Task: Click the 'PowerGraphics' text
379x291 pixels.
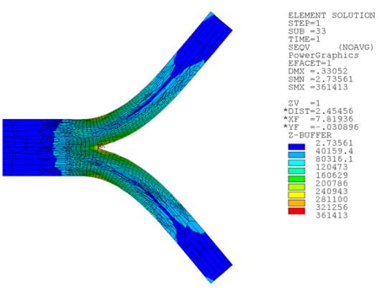Action: coord(323,55)
